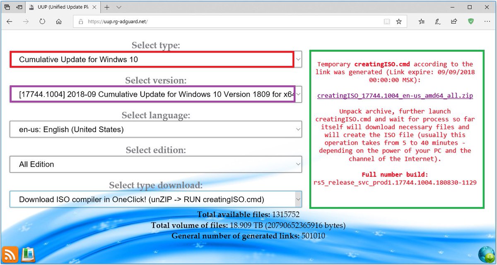Click Total available files count 1315752
The width and height of the screenshot is (497, 265).
tap(286, 214)
